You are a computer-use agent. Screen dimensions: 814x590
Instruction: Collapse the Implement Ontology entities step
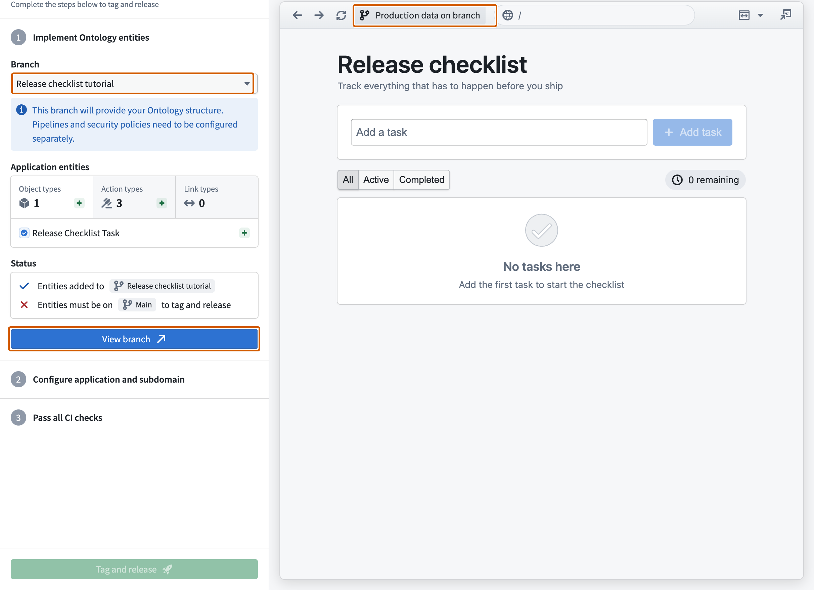click(x=91, y=37)
